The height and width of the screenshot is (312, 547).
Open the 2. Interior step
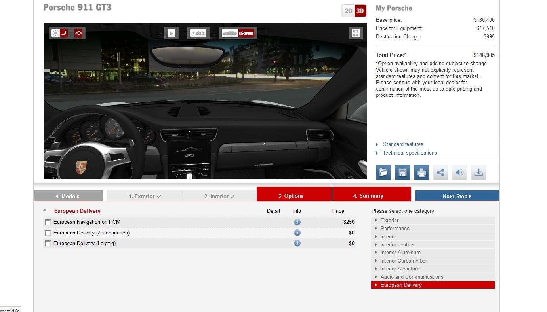pos(219,196)
